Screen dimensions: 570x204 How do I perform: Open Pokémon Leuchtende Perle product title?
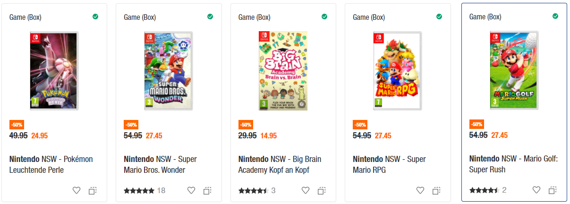[x=51, y=164]
